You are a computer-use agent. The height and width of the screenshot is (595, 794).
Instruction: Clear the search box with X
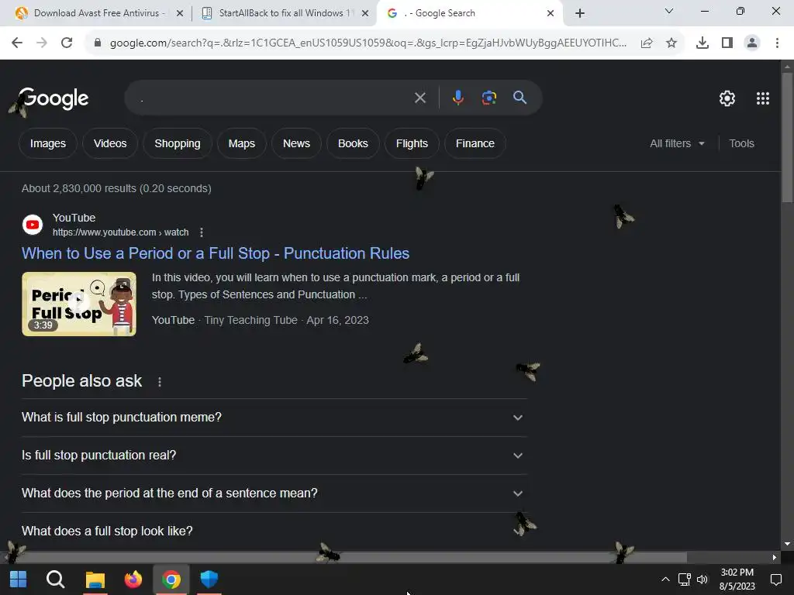tap(420, 98)
